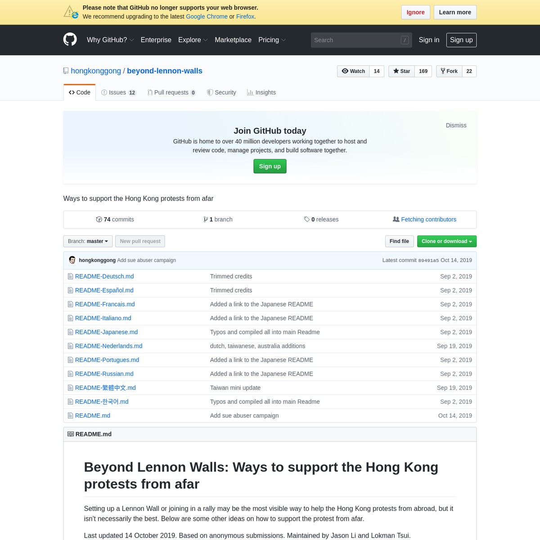The height and width of the screenshot is (540, 540).
Task: Click the green Sign up button
Action: coord(270,166)
